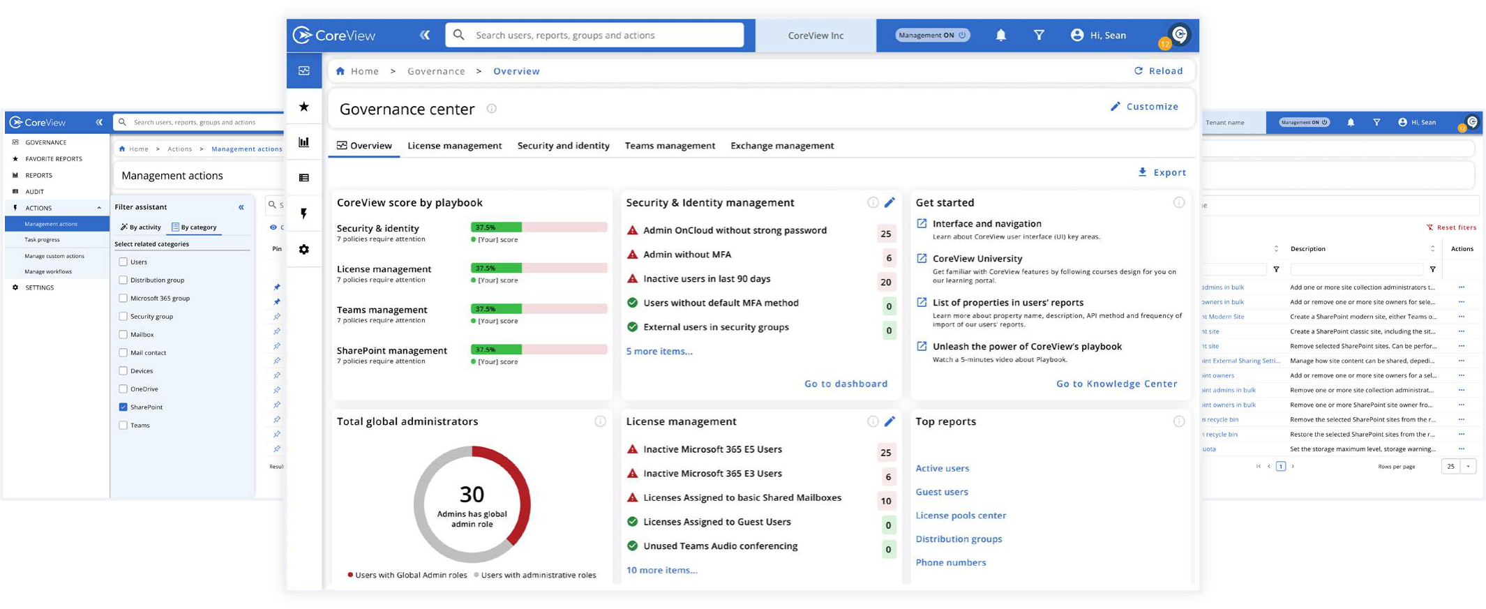Collapse the front window sidebar with double chevron
This screenshot has width=1486, height=609.
tap(425, 35)
